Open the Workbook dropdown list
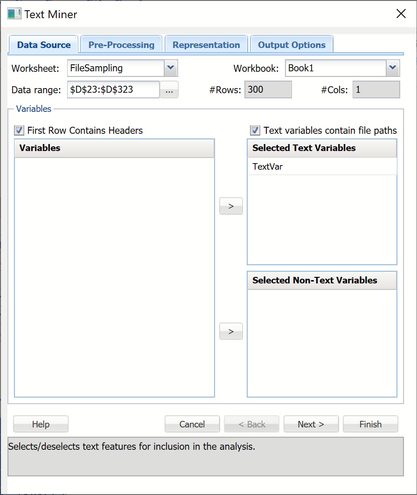The width and height of the screenshot is (417, 495). click(x=393, y=68)
